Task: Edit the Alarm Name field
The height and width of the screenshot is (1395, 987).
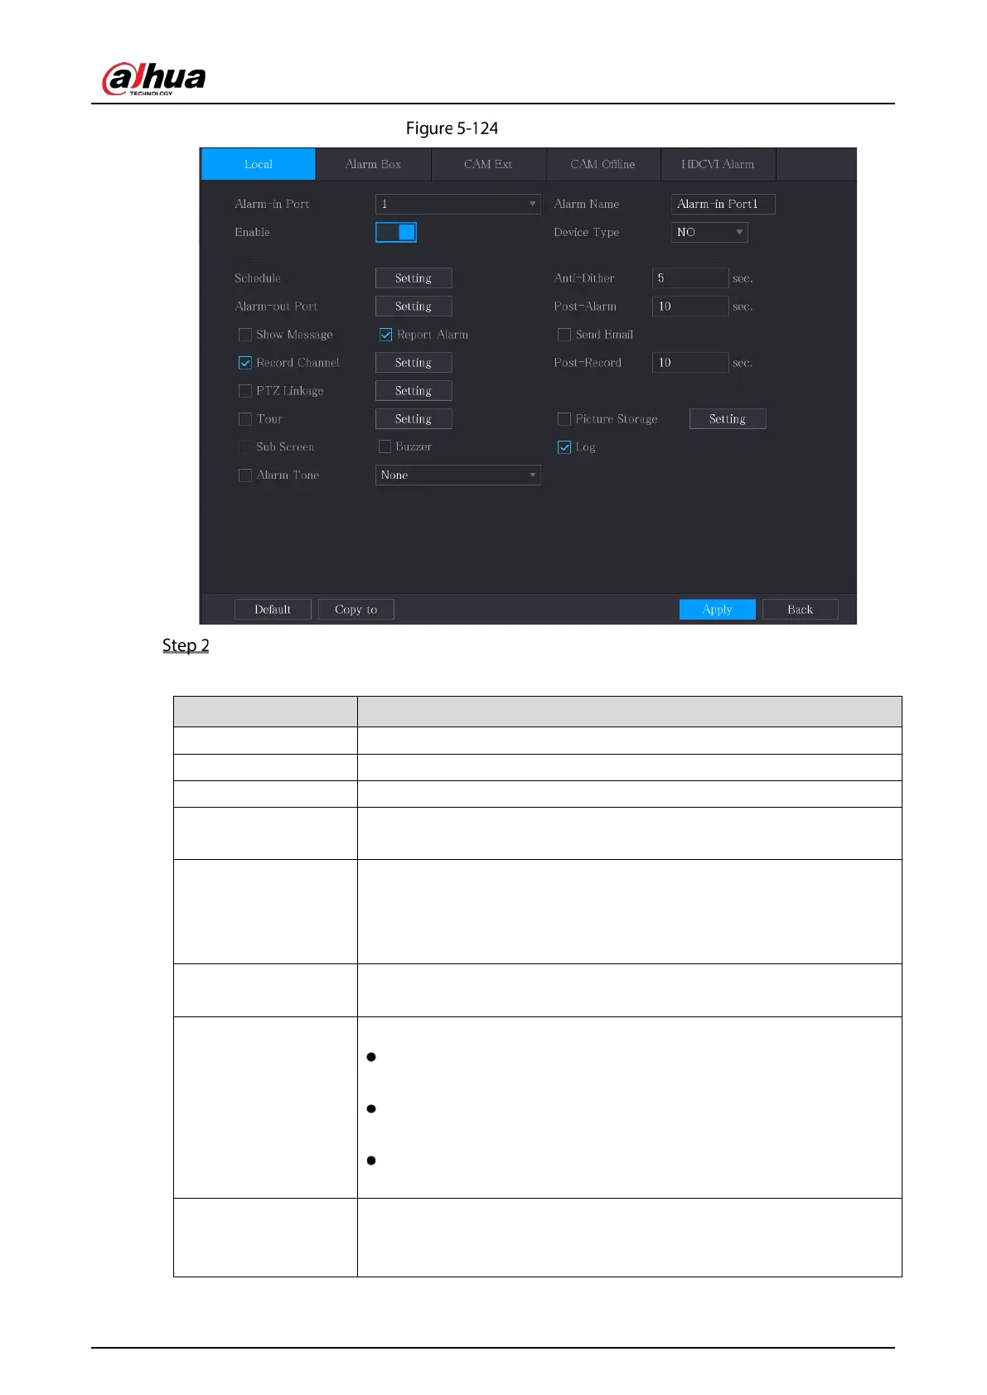Action: pyautogui.click(x=723, y=204)
